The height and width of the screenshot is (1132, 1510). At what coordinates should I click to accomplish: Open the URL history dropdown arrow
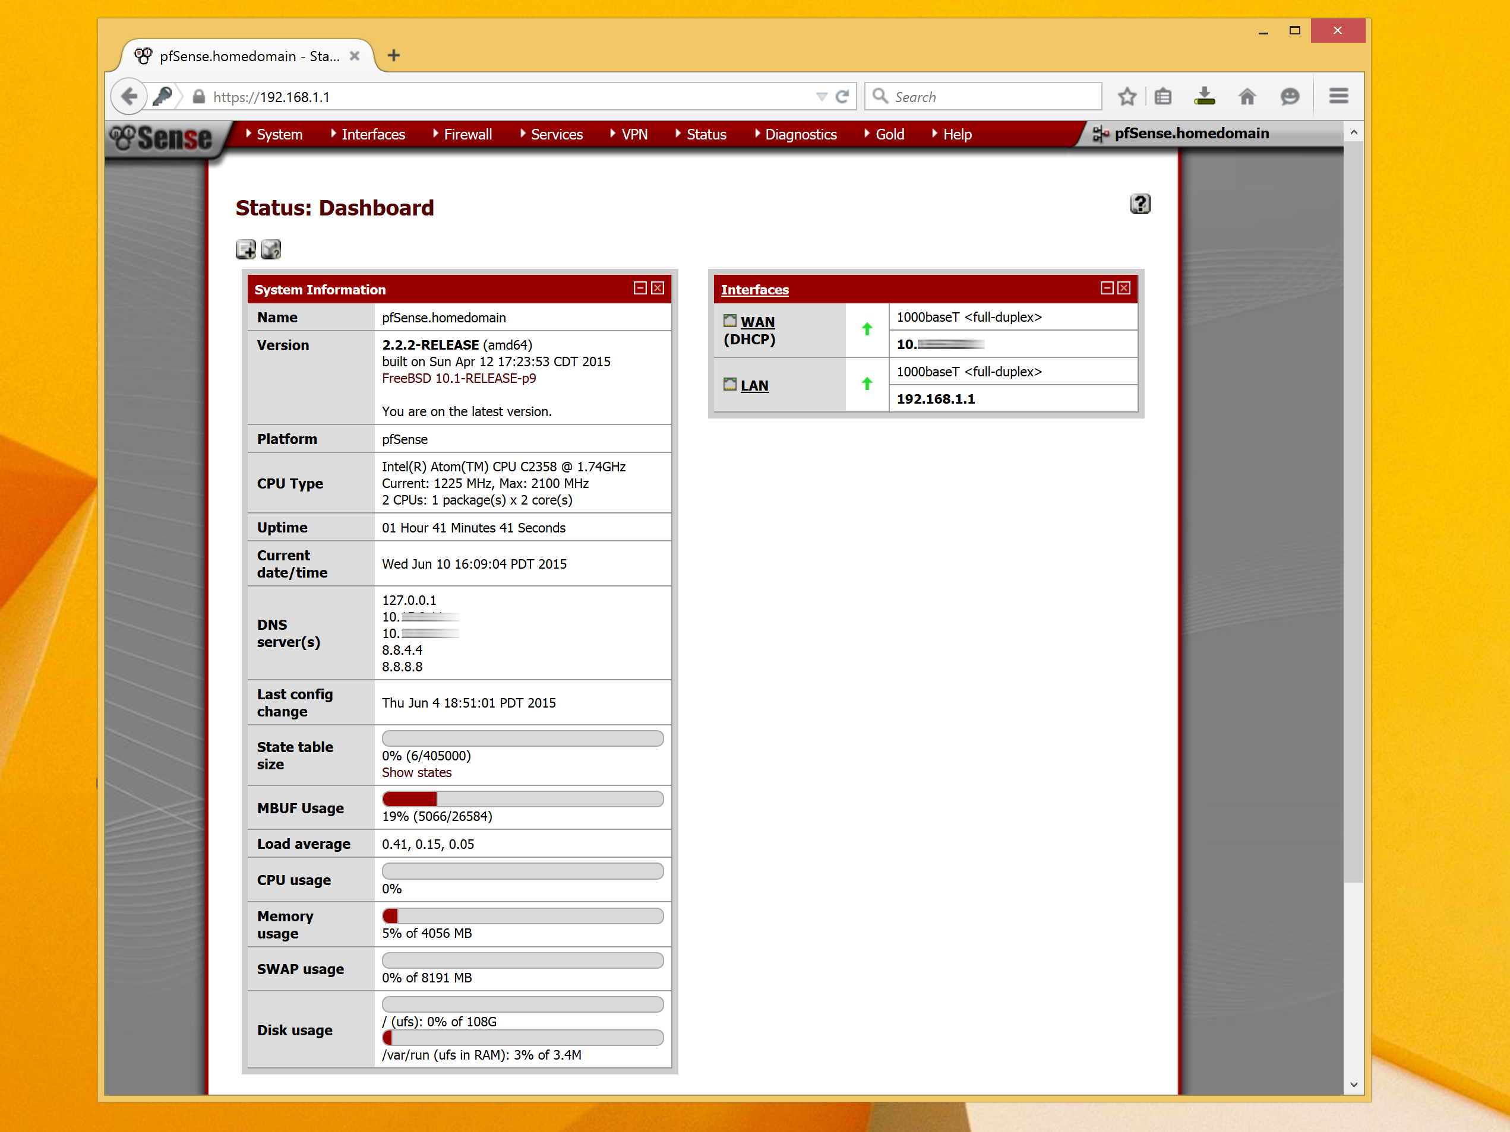pyautogui.click(x=821, y=97)
